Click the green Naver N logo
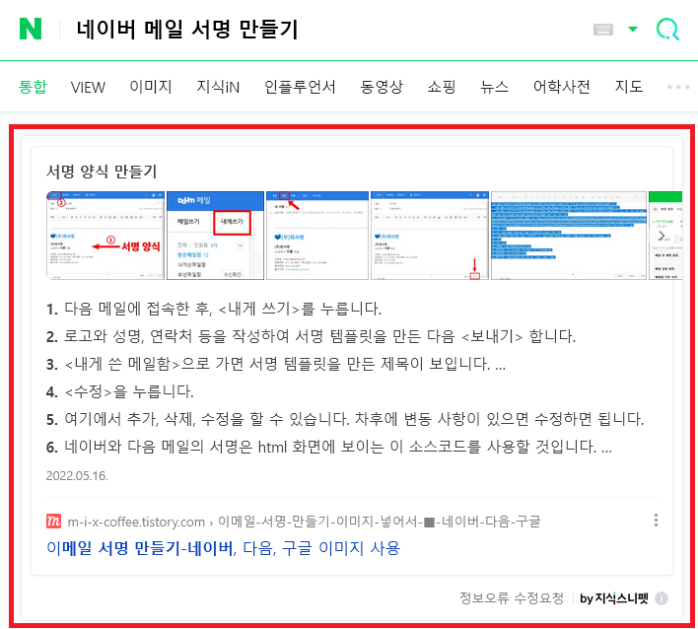698x629 pixels. (x=31, y=29)
